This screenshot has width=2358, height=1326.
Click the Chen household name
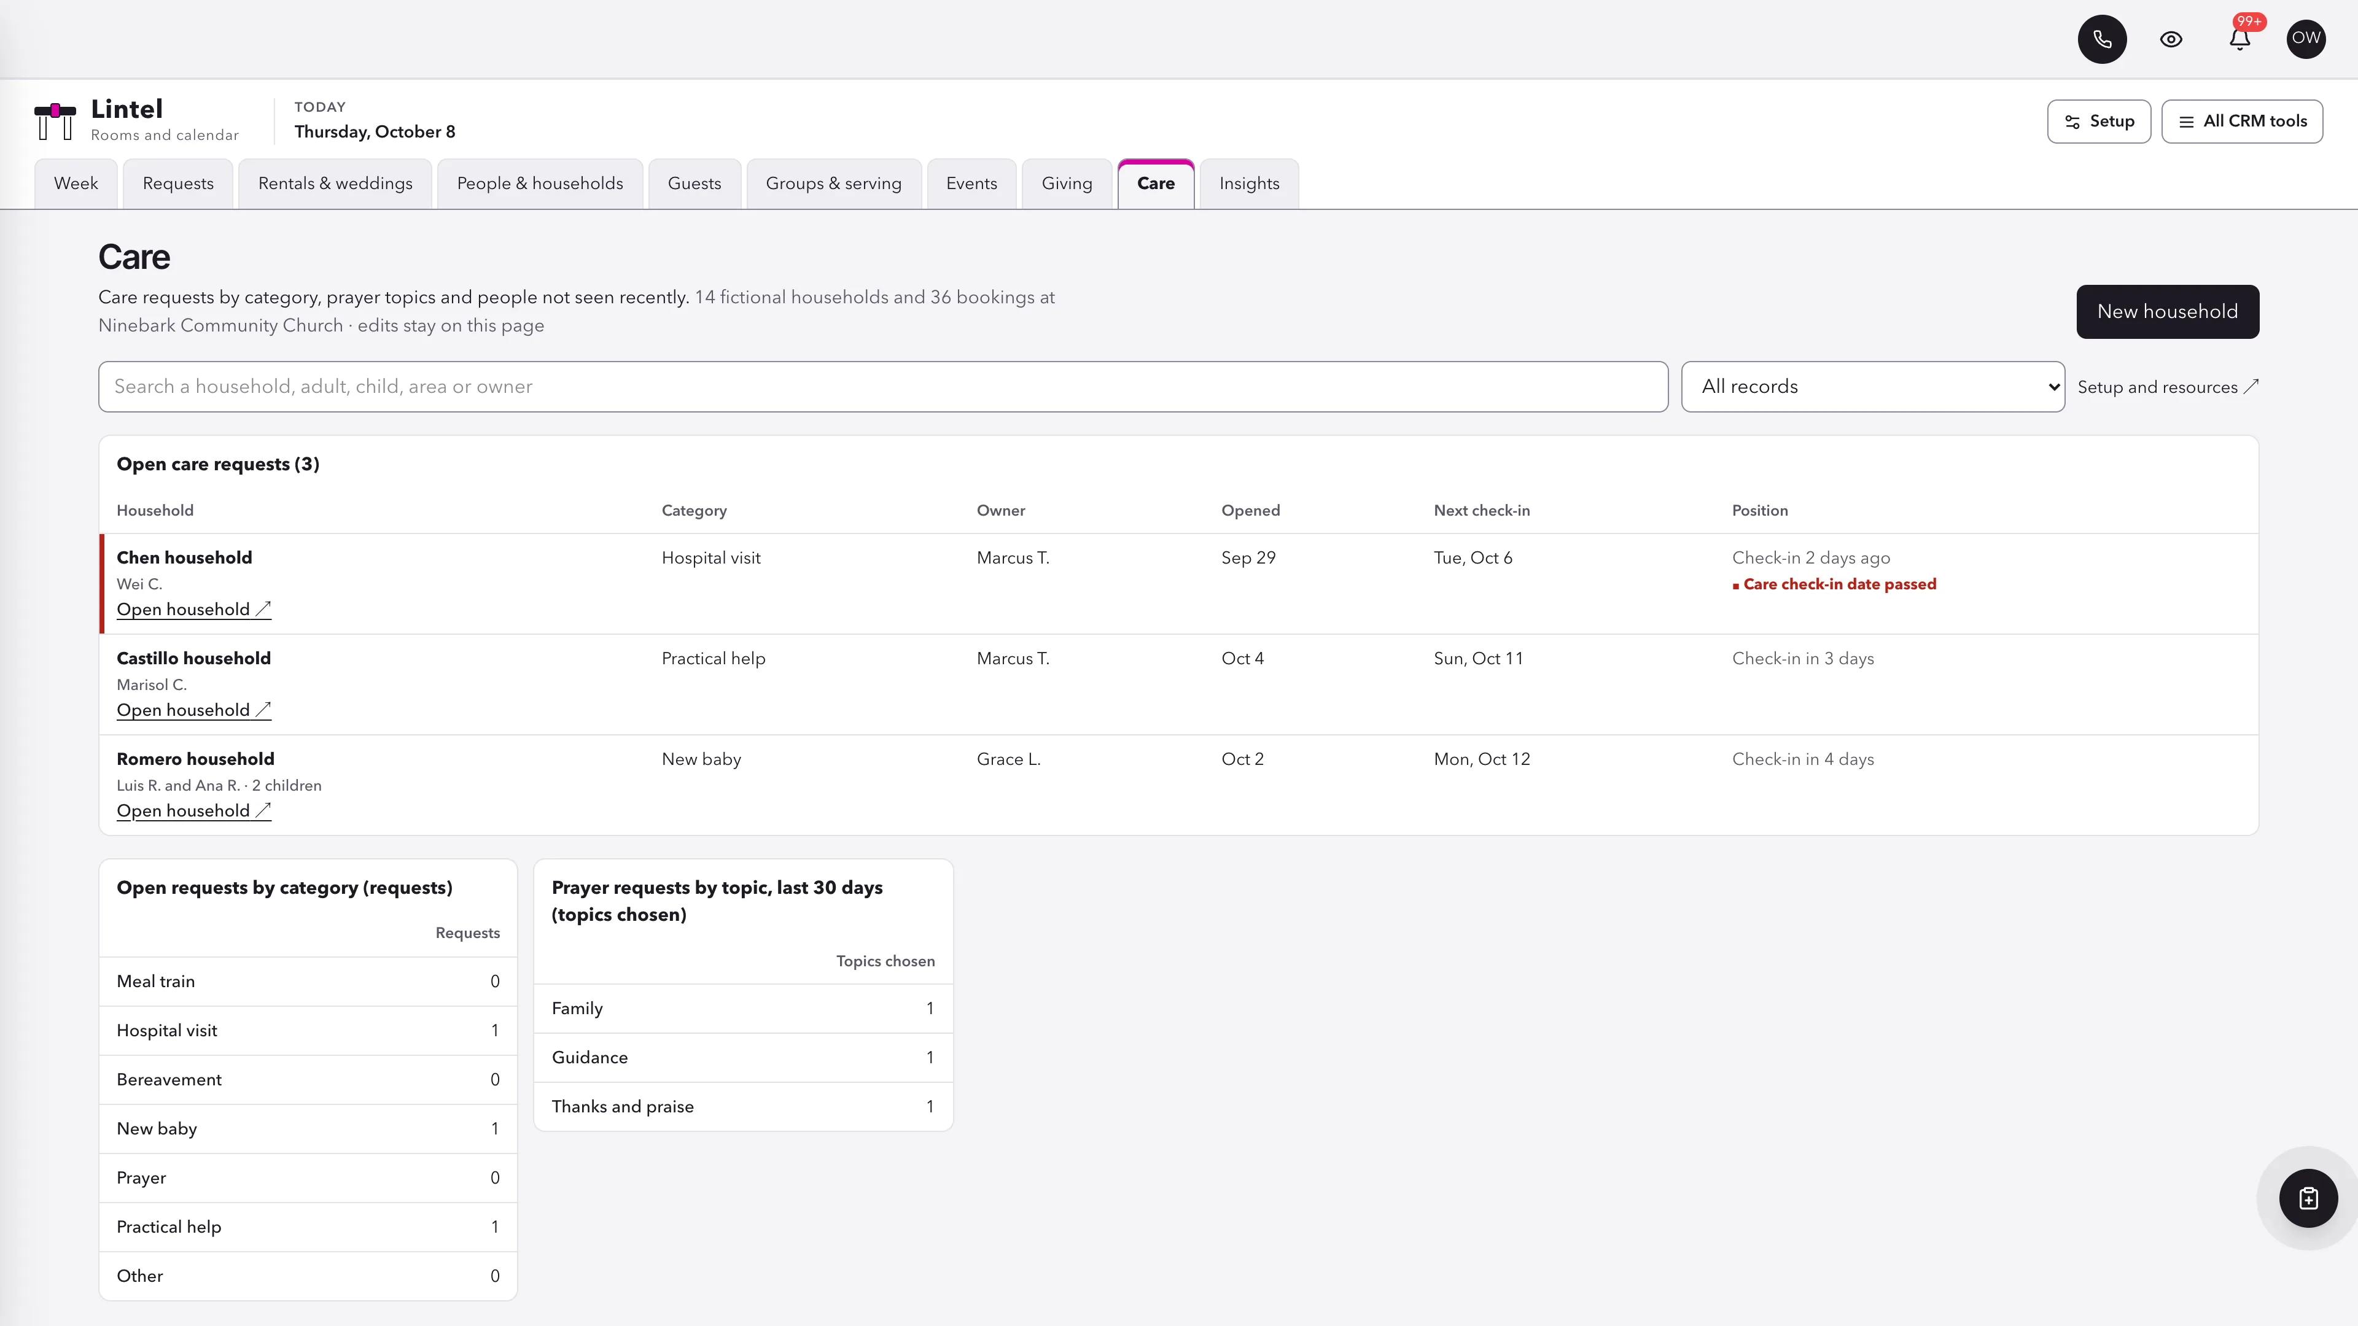click(184, 557)
